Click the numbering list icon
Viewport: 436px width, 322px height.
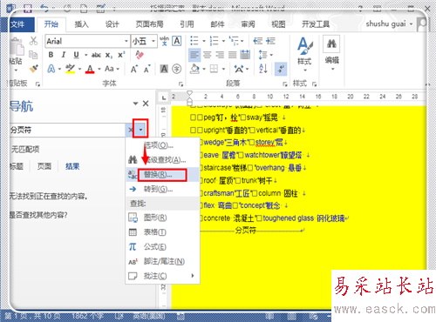[x=214, y=41]
